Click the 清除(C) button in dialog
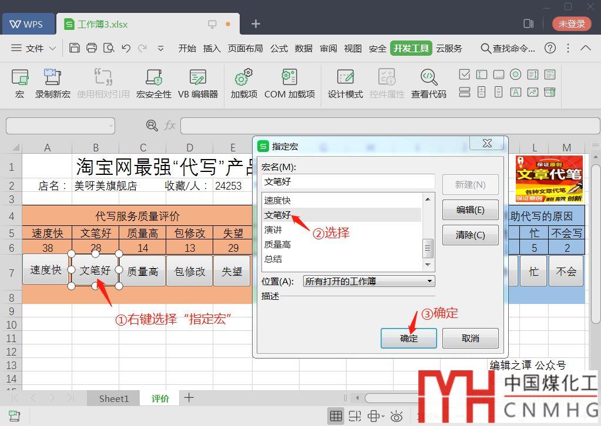This screenshot has width=601, height=426. 471,235
